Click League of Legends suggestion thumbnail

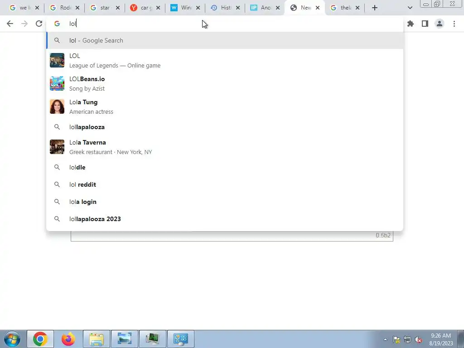point(57,60)
